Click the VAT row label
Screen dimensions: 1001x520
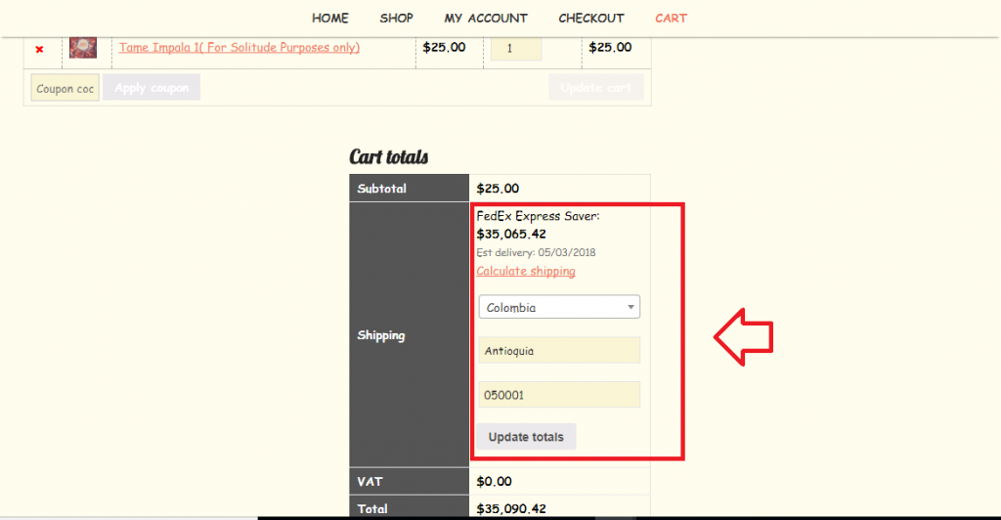click(370, 481)
